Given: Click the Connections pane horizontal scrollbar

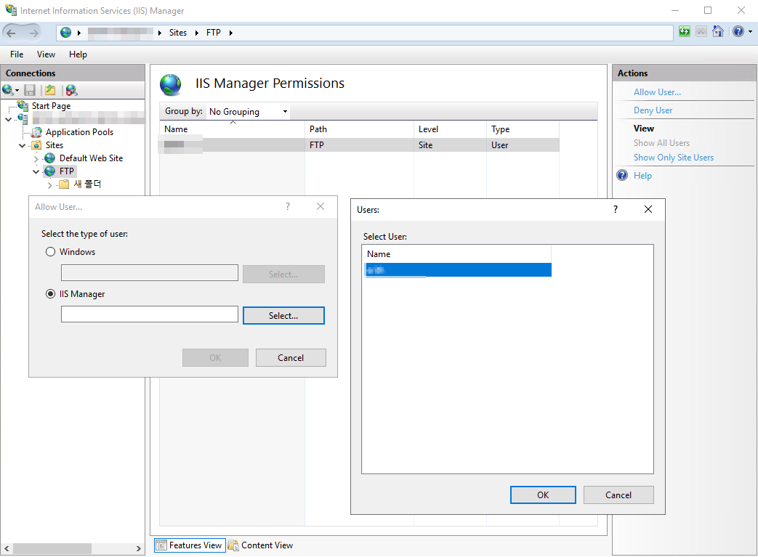Looking at the screenshot, I should [x=52, y=548].
